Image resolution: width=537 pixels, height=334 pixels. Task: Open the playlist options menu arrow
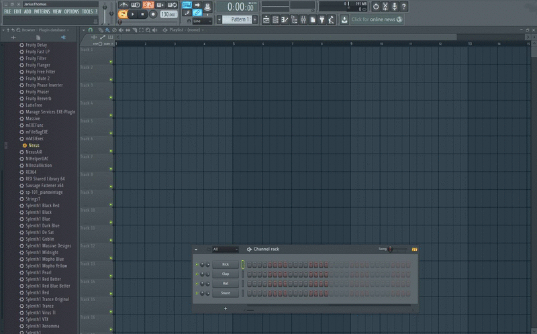(x=83, y=30)
